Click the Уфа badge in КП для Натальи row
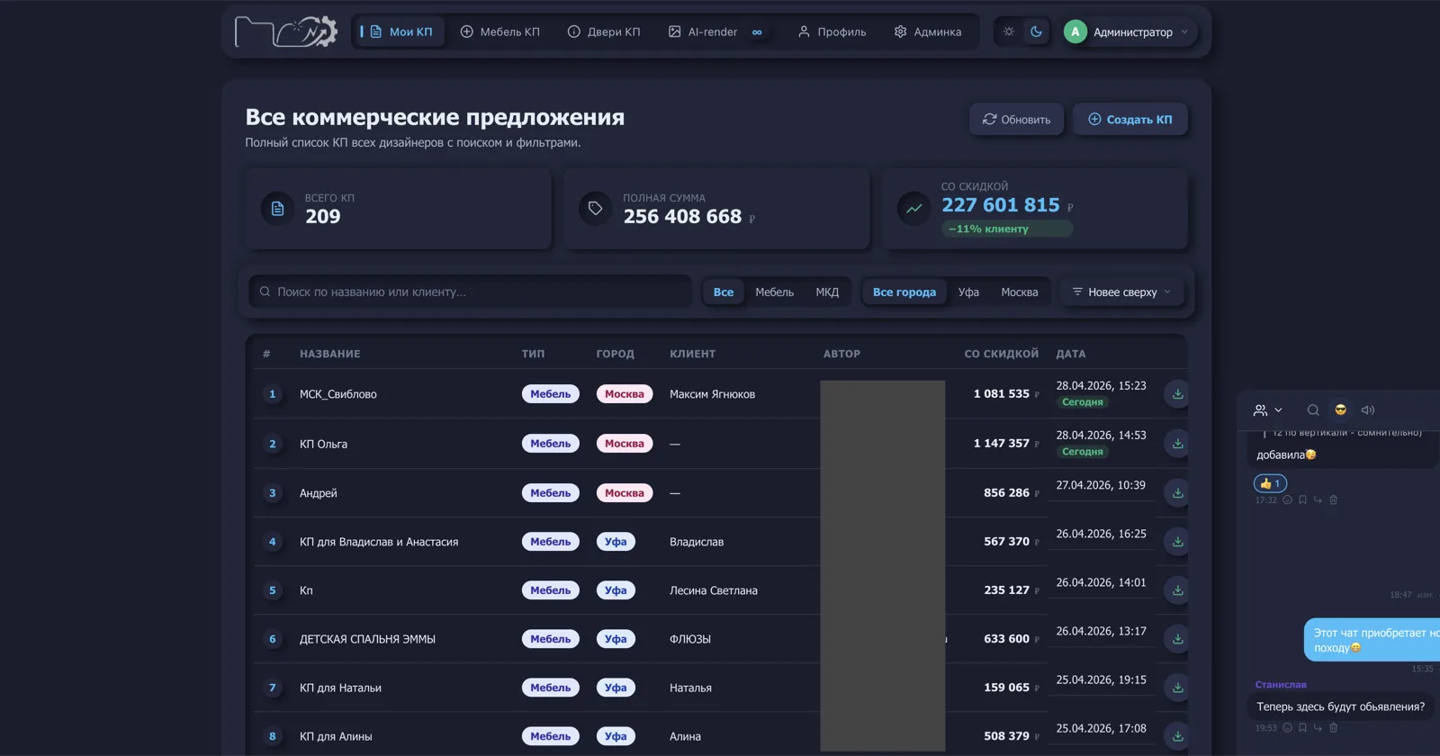This screenshot has height=756, width=1440. [x=616, y=688]
